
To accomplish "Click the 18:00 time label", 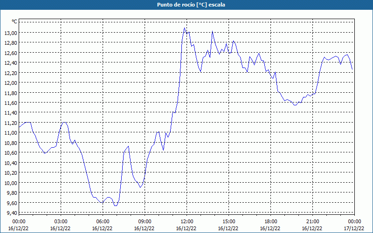I will click(270, 221).
